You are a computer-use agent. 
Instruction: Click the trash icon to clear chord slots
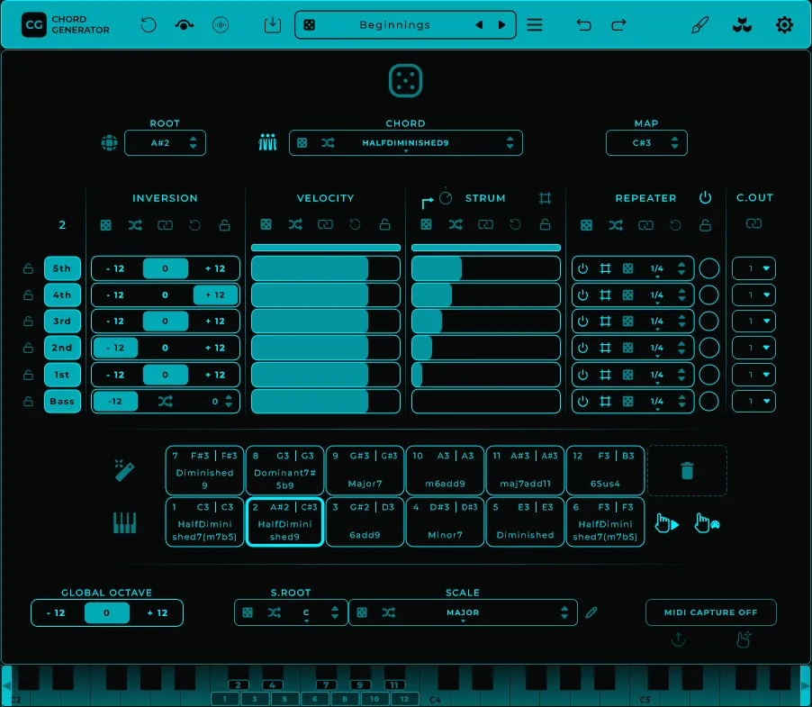point(687,470)
